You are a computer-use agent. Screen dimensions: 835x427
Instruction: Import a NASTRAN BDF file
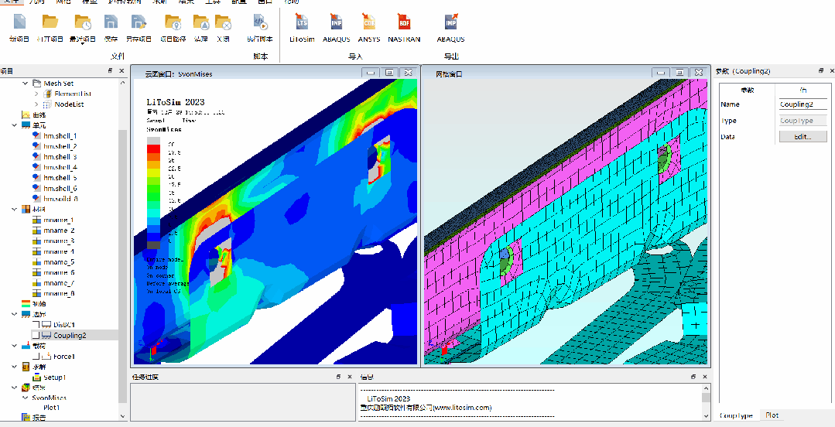(404, 22)
